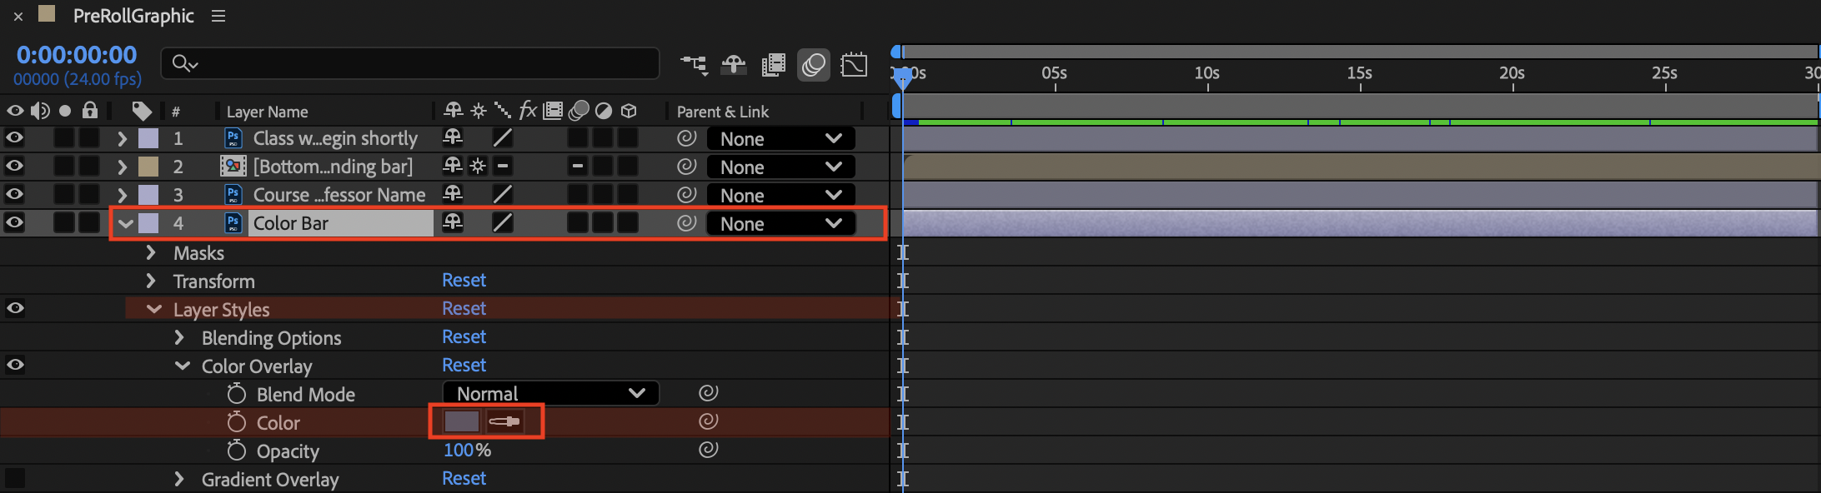Reset the Transform properties

click(x=464, y=280)
